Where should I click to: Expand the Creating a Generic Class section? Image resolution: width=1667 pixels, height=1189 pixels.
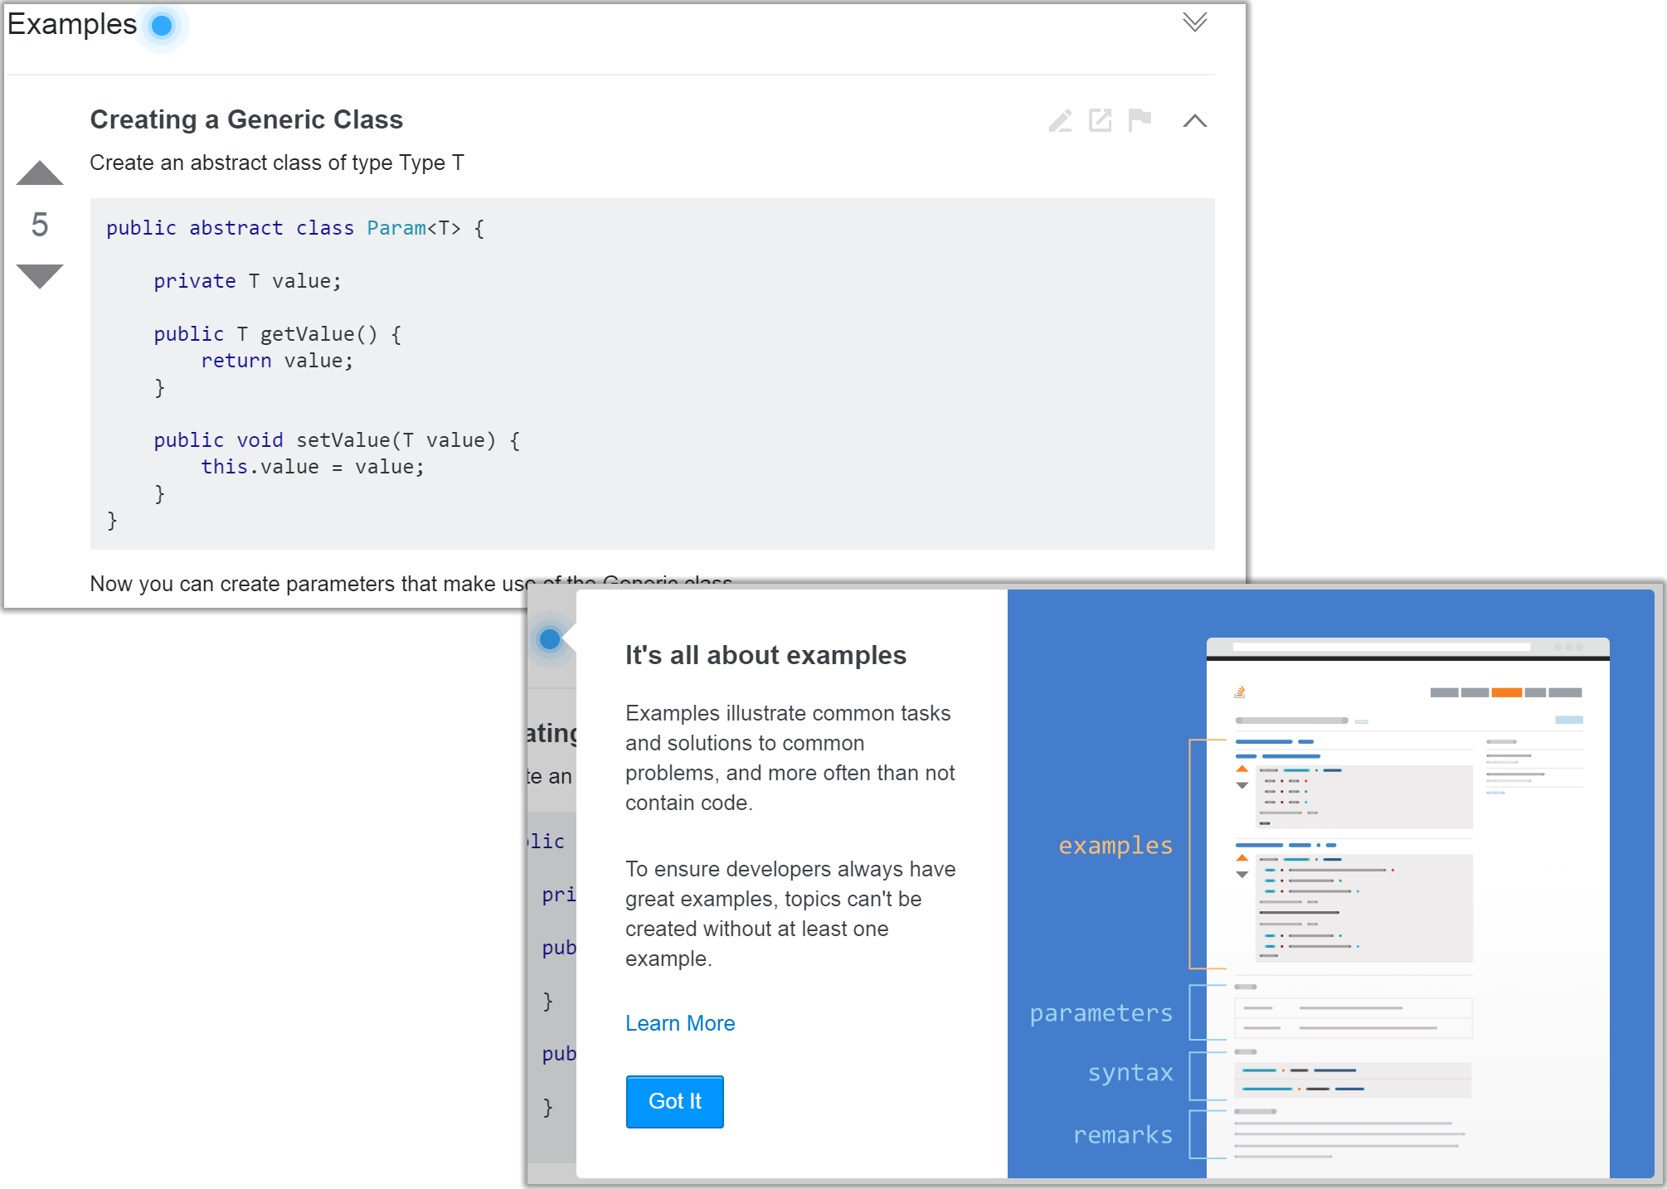[1194, 119]
